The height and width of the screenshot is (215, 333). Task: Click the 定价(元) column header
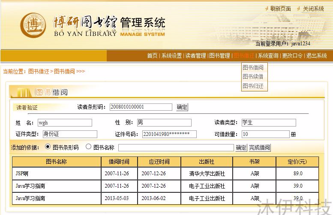point(297,162)
